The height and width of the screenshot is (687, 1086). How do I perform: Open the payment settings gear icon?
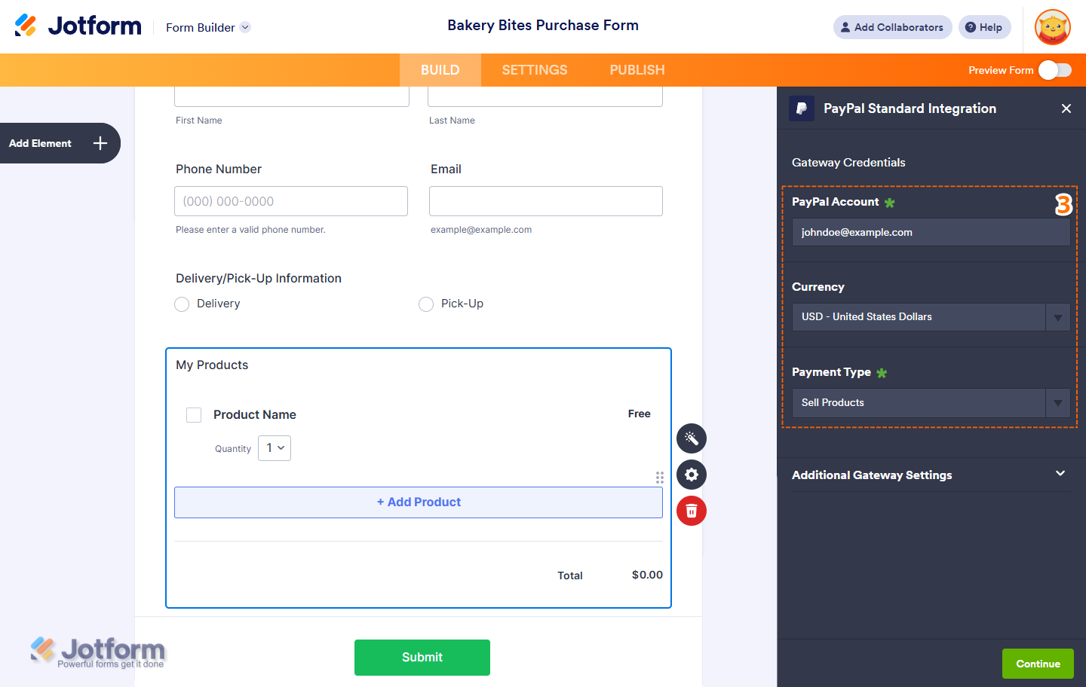(x=691, y=474)
